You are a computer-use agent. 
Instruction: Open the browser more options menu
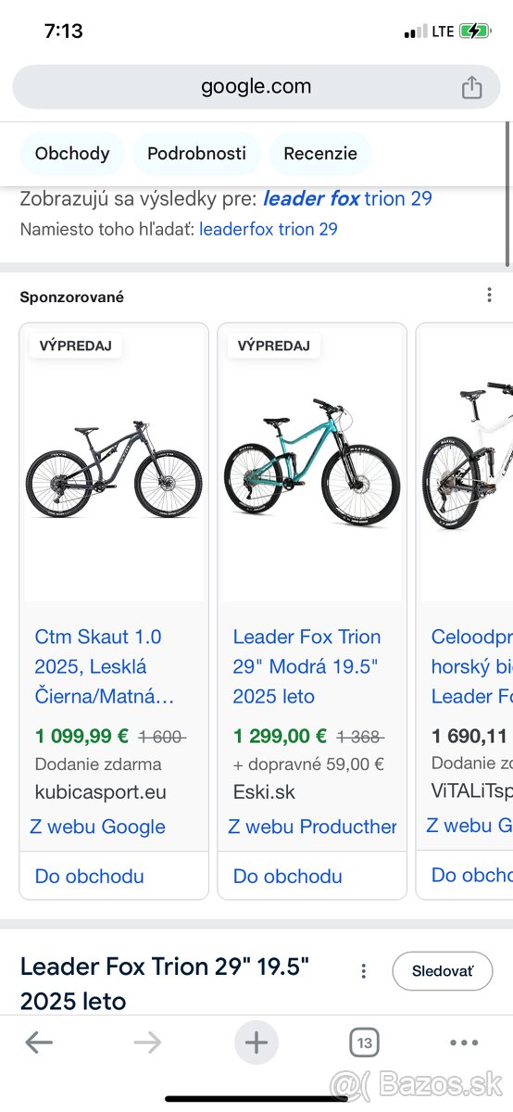464,1043
